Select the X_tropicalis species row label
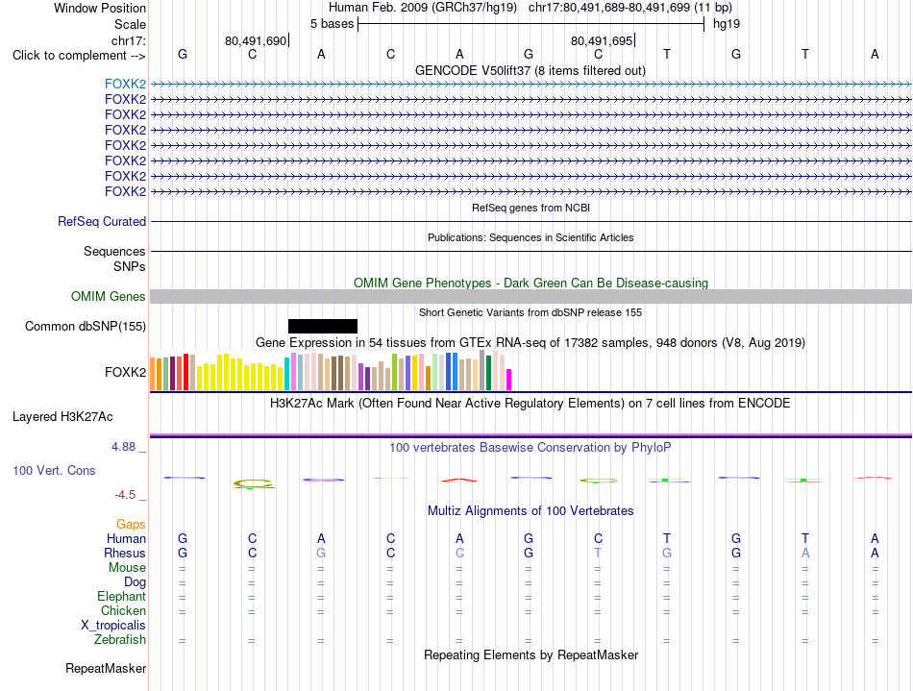913x691 pixels. (x=113, y=626)
